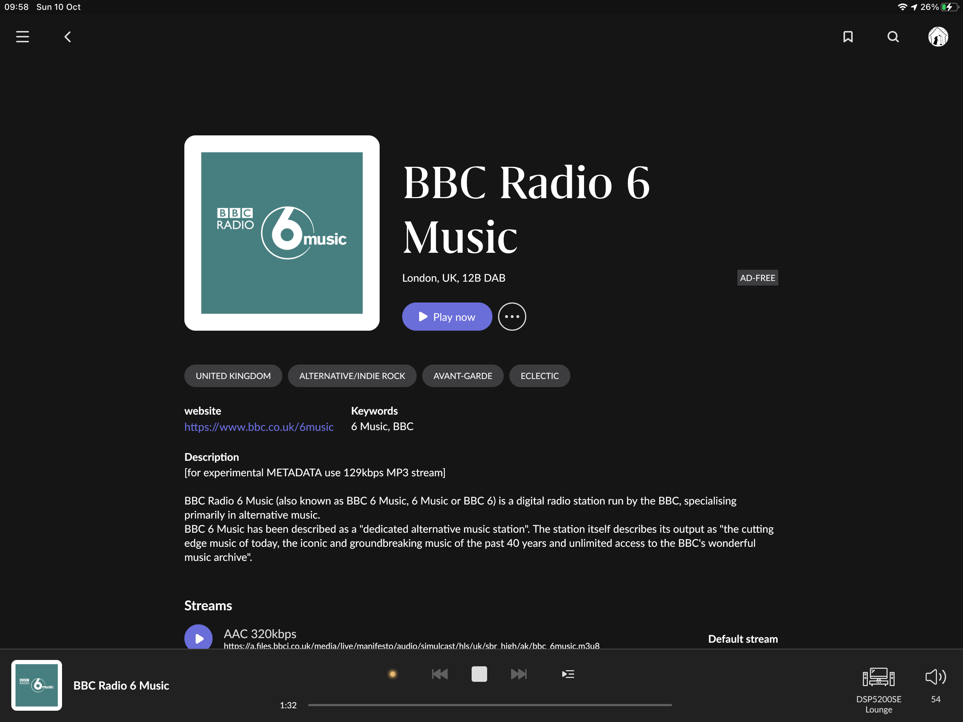Click the signal path quality dot

392,674
